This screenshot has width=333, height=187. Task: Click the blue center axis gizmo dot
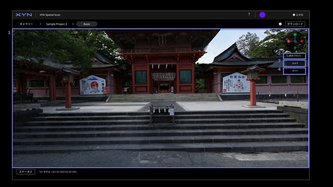pos(295,42)
